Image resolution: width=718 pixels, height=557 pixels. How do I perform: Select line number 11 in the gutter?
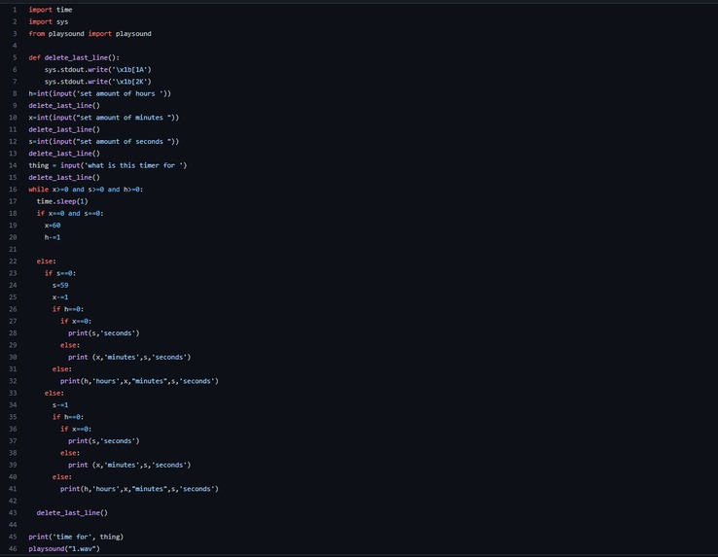13,129
